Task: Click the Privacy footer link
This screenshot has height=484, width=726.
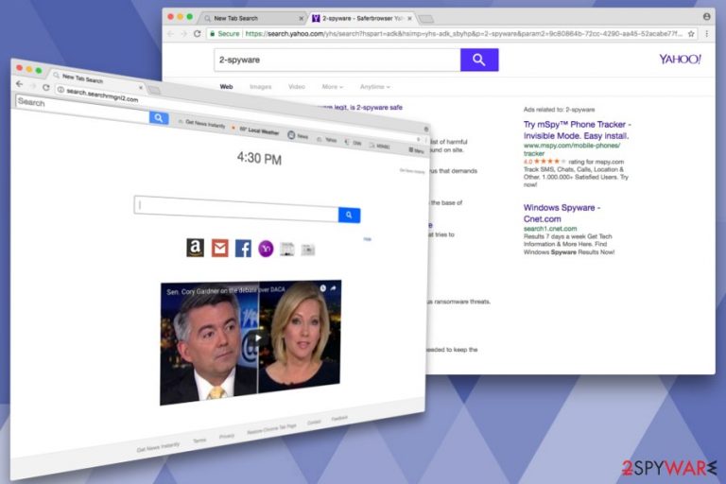Action: tap(227, 436)
